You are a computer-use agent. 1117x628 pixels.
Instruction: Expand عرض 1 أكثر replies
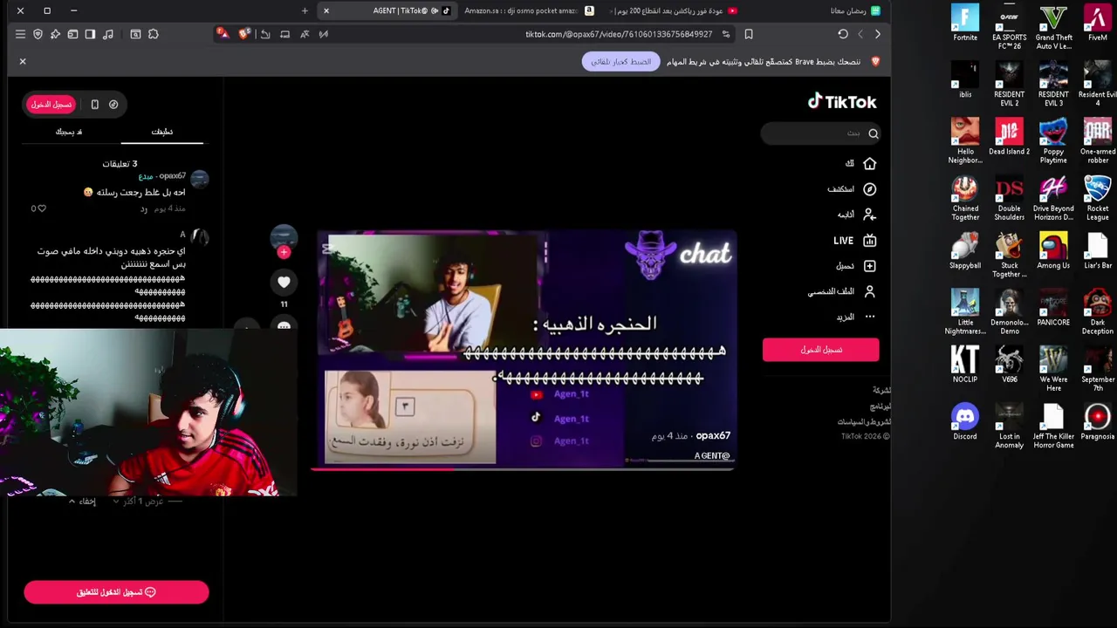144,502
